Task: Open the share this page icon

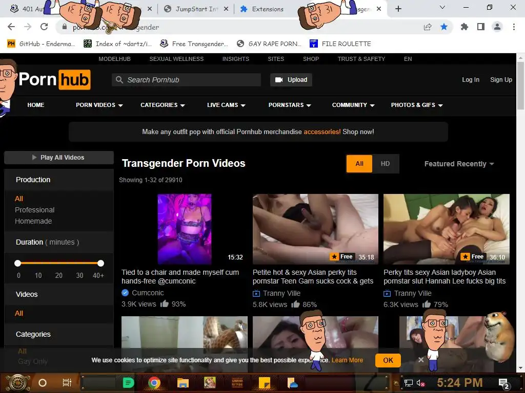Action: pos(428,27)
